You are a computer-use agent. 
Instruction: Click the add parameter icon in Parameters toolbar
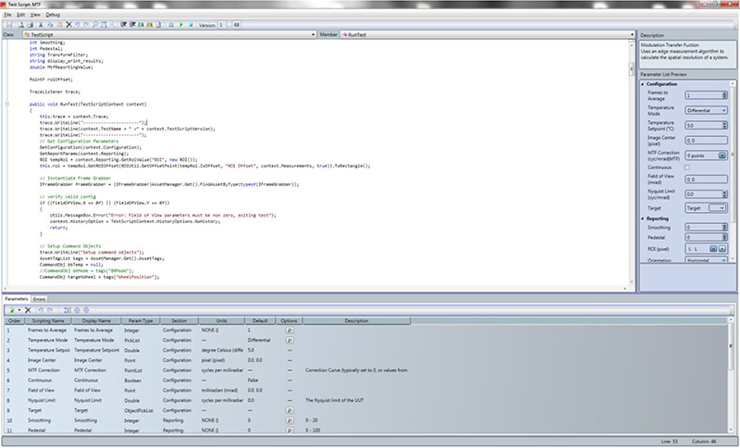(x=12, y=308)
